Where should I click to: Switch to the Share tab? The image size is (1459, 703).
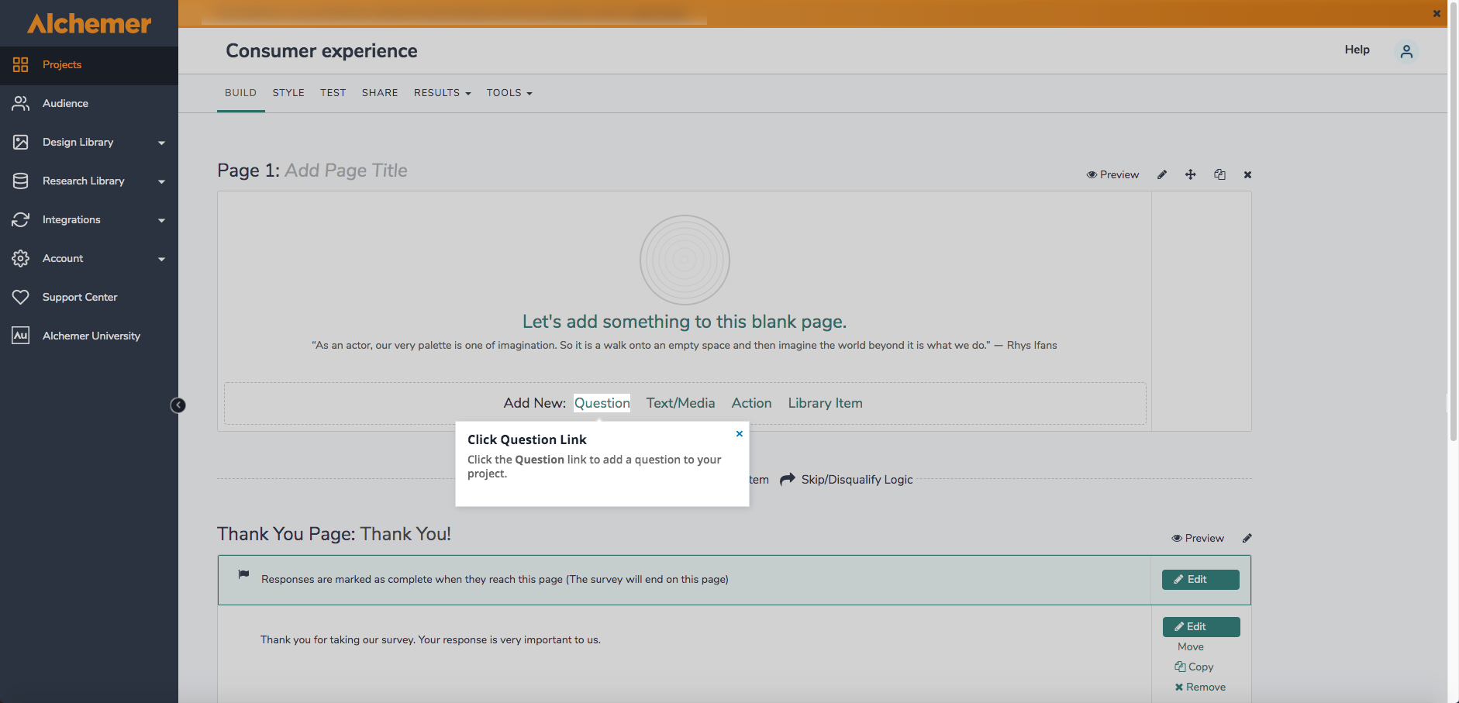tap(380, 93)
